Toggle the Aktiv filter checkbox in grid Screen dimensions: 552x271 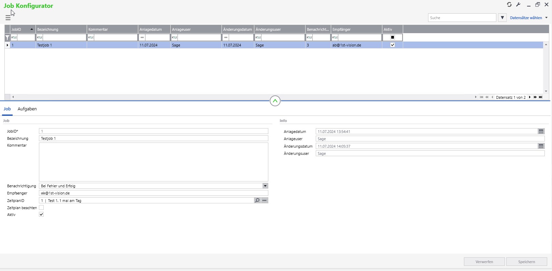click(393, 38)
